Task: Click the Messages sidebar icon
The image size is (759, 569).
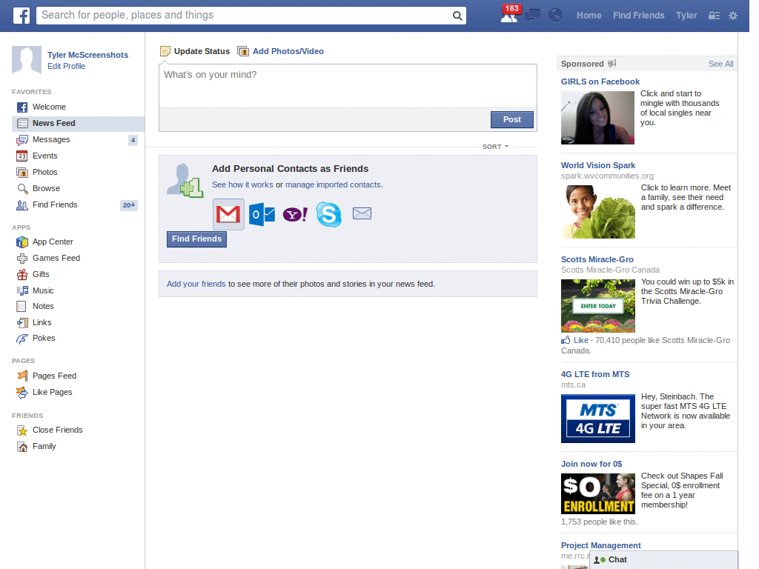Action: (x=21, y=140)
